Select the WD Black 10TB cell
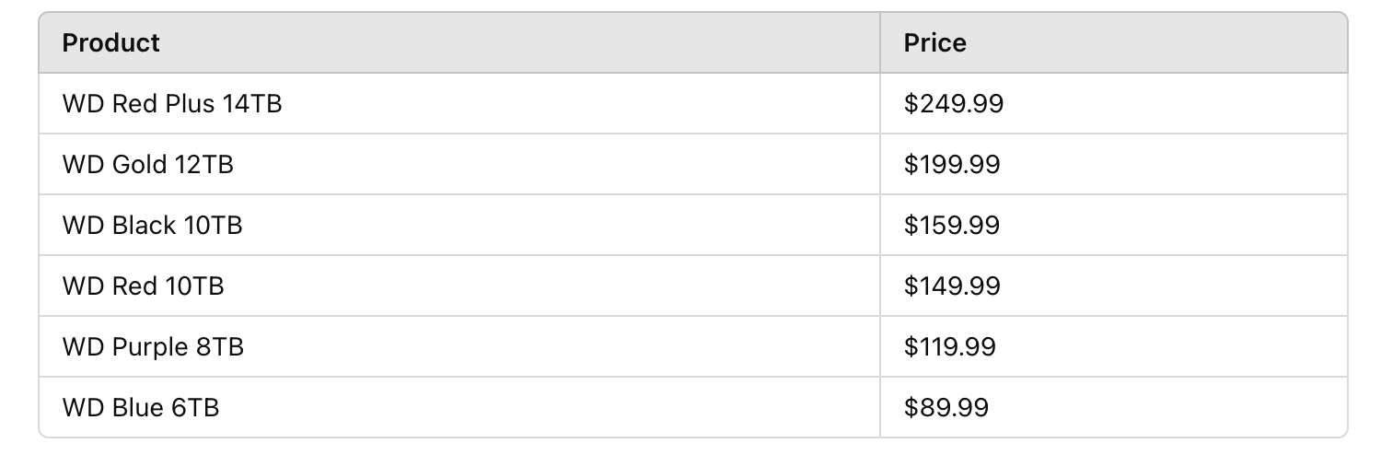Viewport: 1381px width, 455px height. click(459, 225)
